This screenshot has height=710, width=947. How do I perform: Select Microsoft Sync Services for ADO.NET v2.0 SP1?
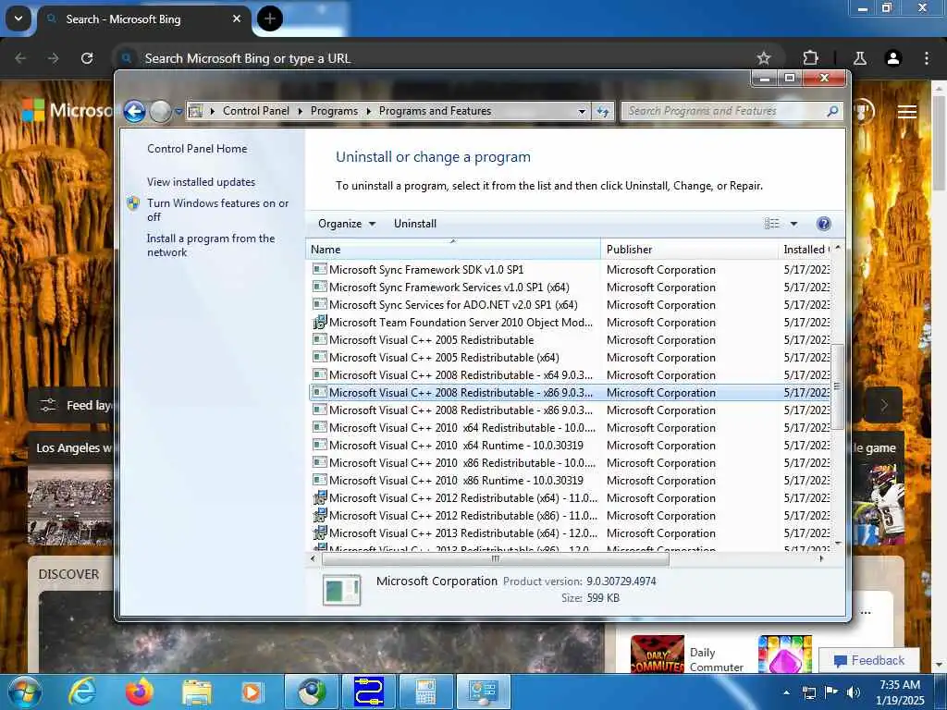point(569,305)
